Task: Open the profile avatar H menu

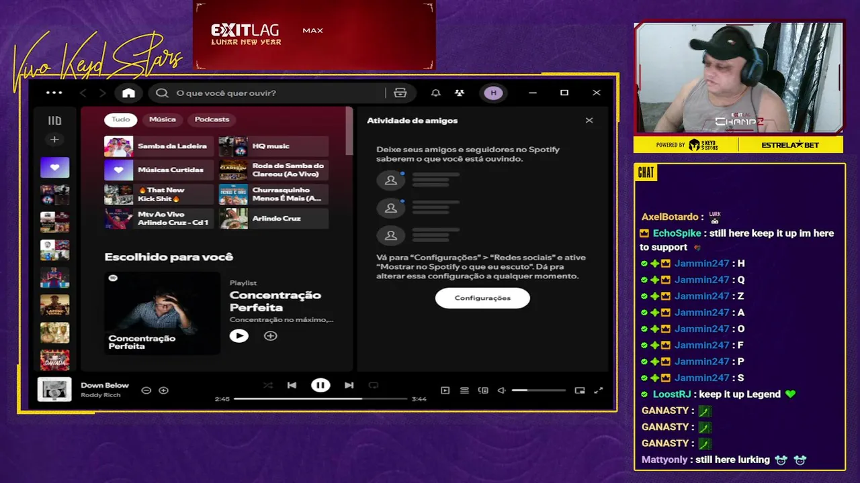Action: [x=494, y=93]
